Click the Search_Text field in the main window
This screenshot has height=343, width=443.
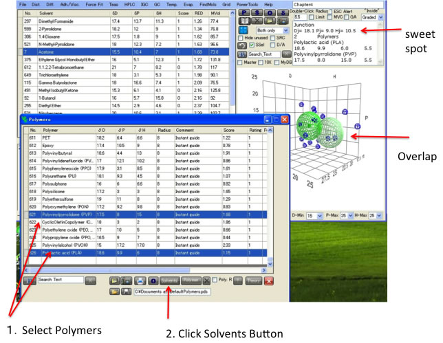(x=264, y=54)
